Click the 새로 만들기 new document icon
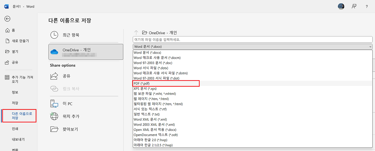 [x=8, y=41]
